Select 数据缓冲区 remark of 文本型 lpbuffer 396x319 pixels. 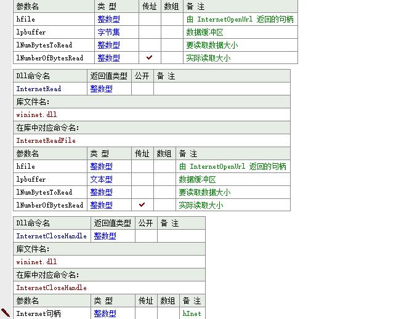click(197, 179)
